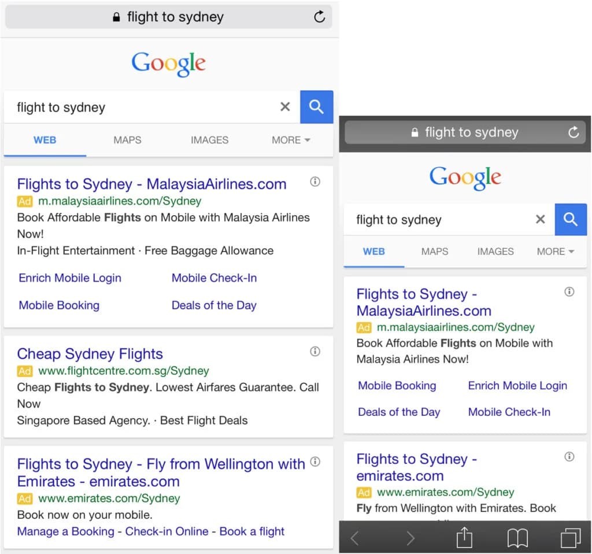592x554 pixels.
Task: Tap Safari's address bar showing flight to sydney
Action: pos(169,17)
